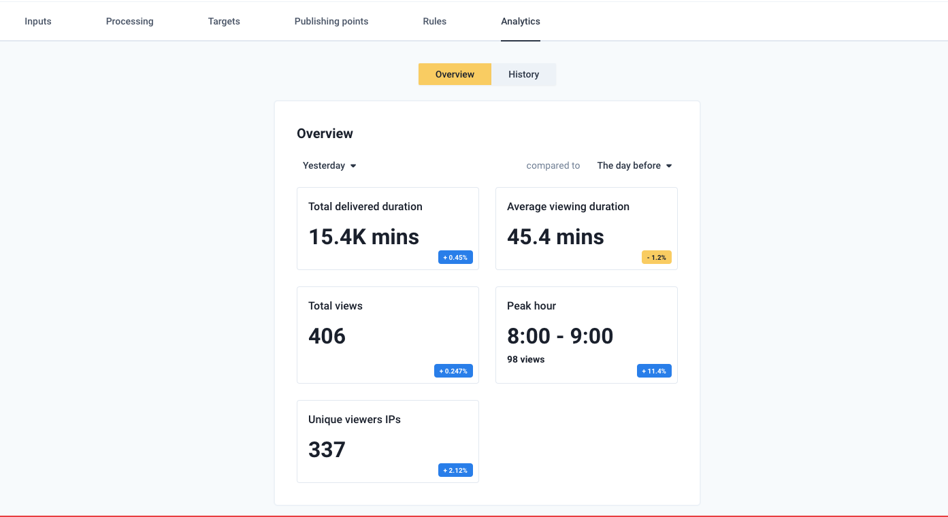Go to the Targets tab
Image resolution: width=948 pixels, height=517 pixels.
point(224,21)
